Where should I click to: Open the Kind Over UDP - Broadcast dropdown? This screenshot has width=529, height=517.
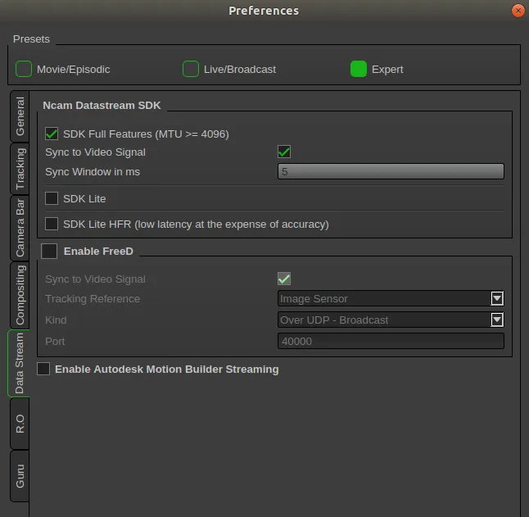pyautogui.click(x=391, y=320)
